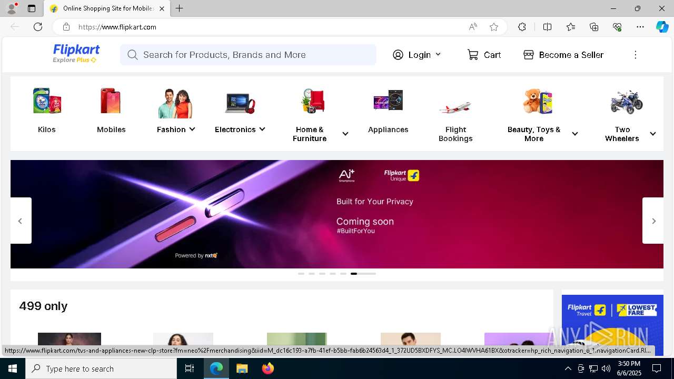Open File Explorer from taskbar
The image size is (674, 379).
coord(242,368)
